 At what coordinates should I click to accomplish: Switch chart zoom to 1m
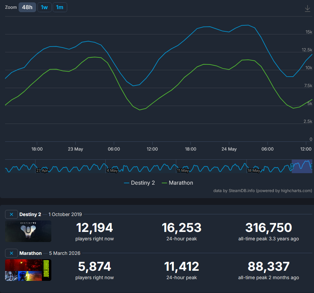coord(60,7)
